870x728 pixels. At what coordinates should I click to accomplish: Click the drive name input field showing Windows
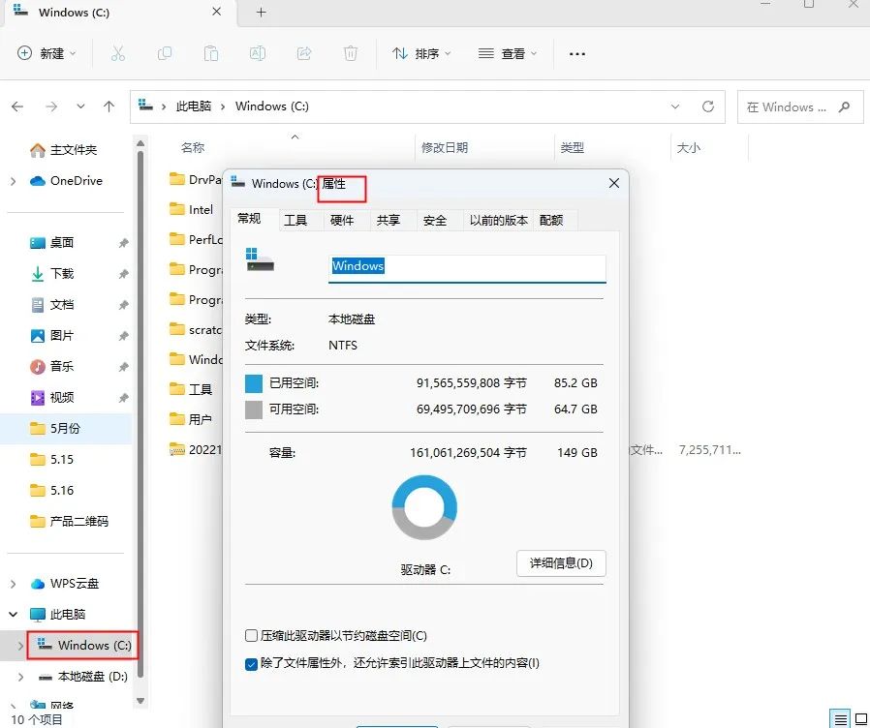coord(467,264)
